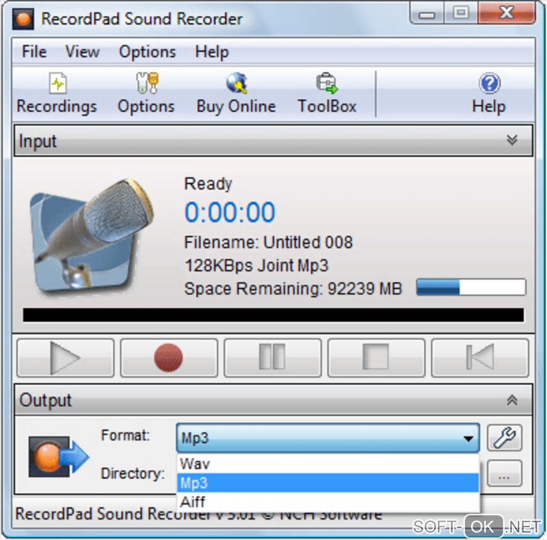Open format settings with the wrench icon
Image resolution: width=547 pixels, height=540 pixels.
tap(505, 438)
